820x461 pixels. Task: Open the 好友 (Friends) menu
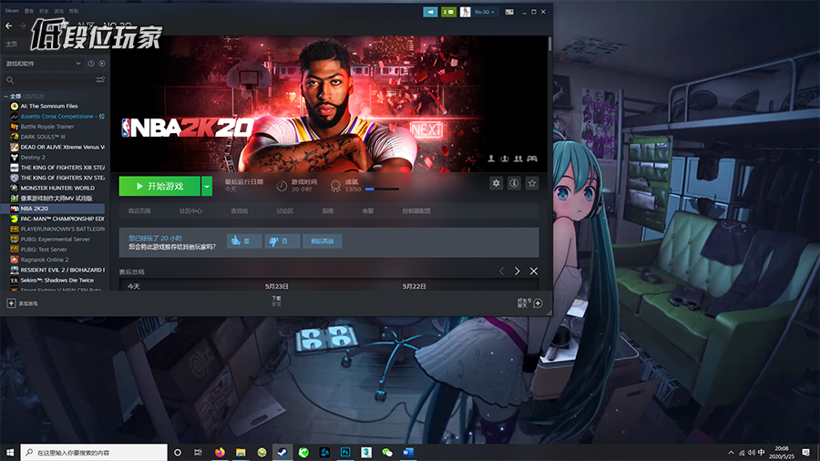tap(44, 10)
